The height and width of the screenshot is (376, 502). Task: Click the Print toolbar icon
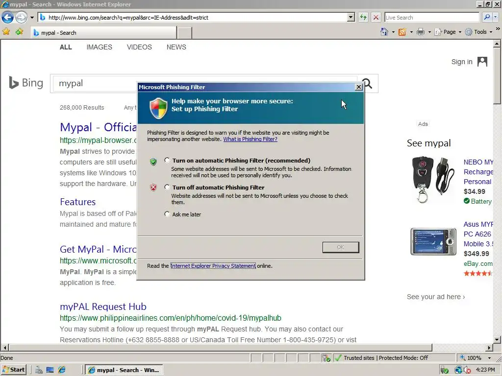click(421, 32)
